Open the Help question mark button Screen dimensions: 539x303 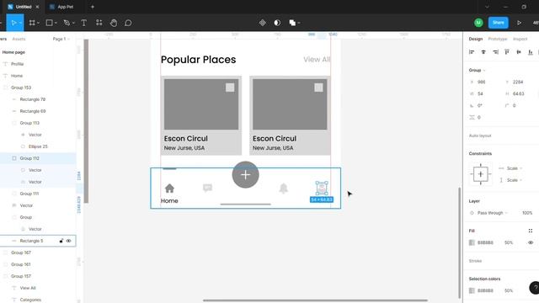[x=535, y=288]
